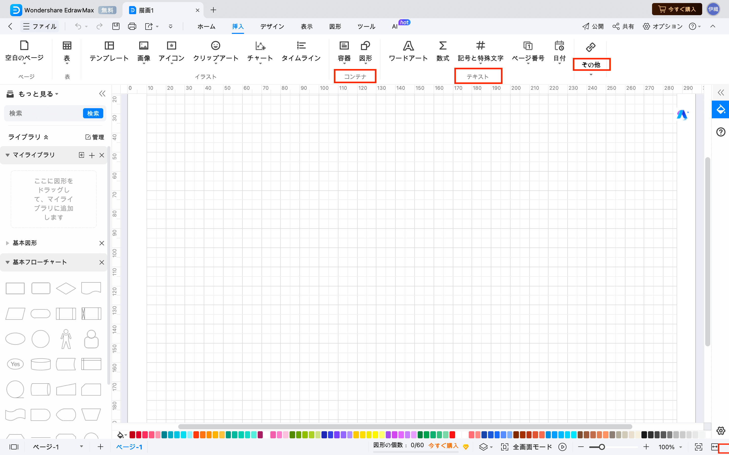729x455 pixels.
Task: Insert a 数式 formula
Action: tap(442, 51)
